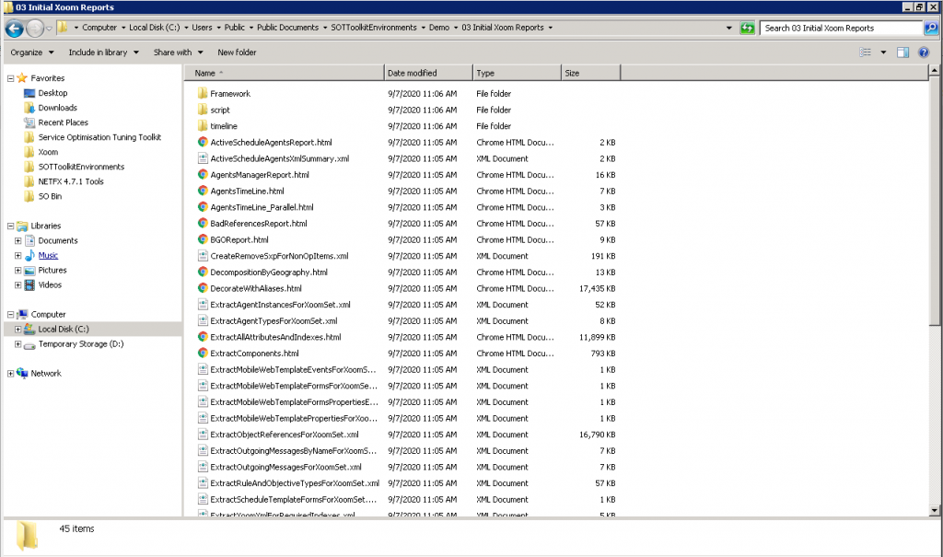Viewport: 943px width, 557px height.
Task: Click the New folder button
Action: 237,52
